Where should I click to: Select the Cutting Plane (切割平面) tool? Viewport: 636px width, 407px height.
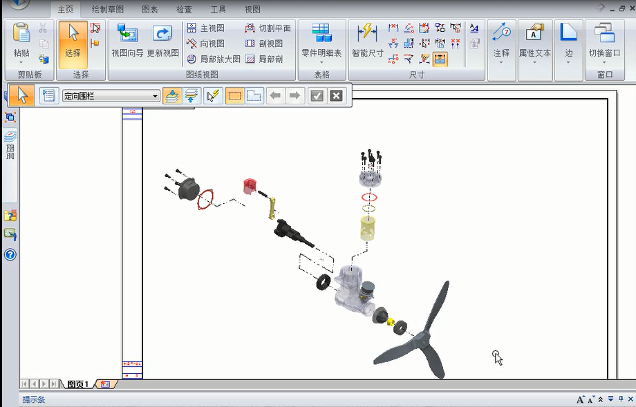coord(268,28)
